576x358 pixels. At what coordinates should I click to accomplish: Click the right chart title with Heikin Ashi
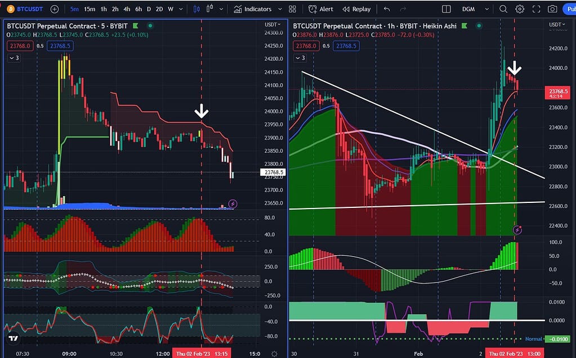(x=374, y=26)
